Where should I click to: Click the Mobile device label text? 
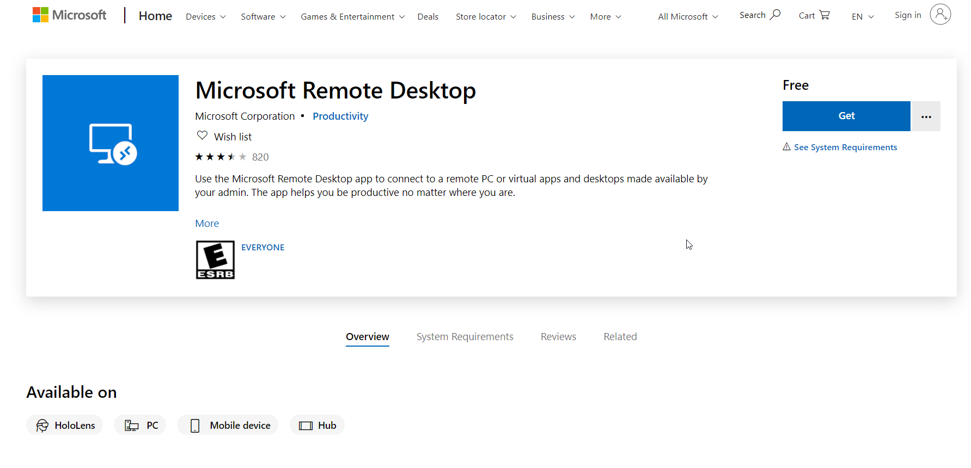click(x=240, y=426)
